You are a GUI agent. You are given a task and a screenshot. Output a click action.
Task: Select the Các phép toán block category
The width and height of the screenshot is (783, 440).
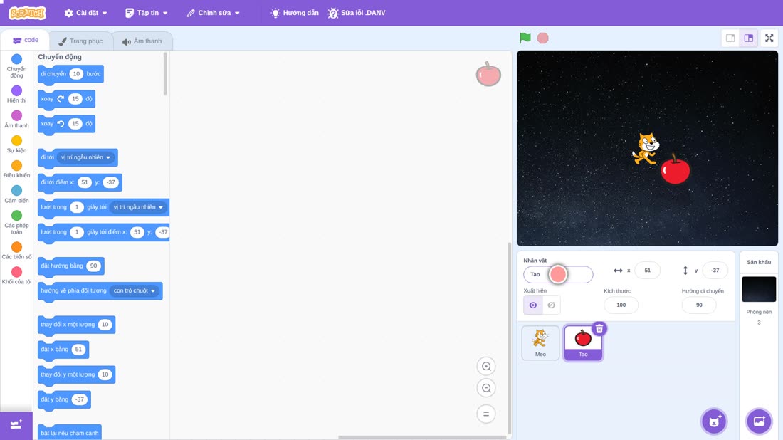pyautogui.click(x=16, y=222)
